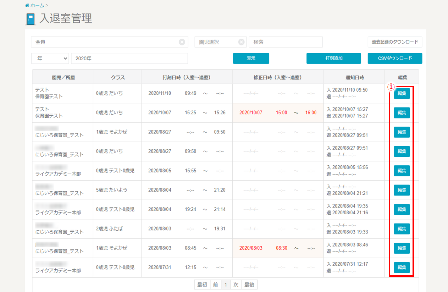Edit the 2020/11/10 09:49 record
The width and height of the screenshot is (448, 292).
[x=402, y=93]
